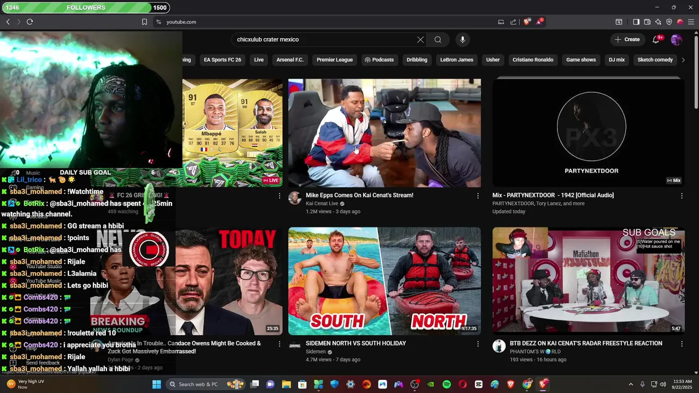Open Mix - PARTYNEXTDOOR 1942 title
The height and width of the screenshot is (393, 699).
[553, 195]
